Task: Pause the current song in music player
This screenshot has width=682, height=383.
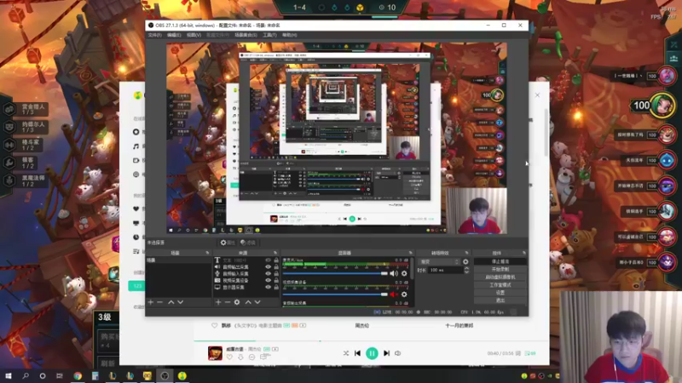Action: coord(372,353)
